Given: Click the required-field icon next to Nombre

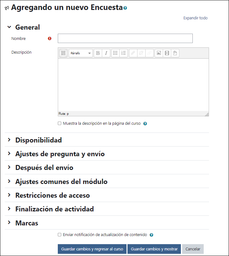Looking at the screenshot, I should [50, 39].
